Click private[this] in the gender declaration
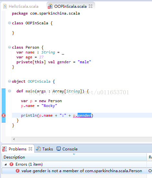 [31, 62]
